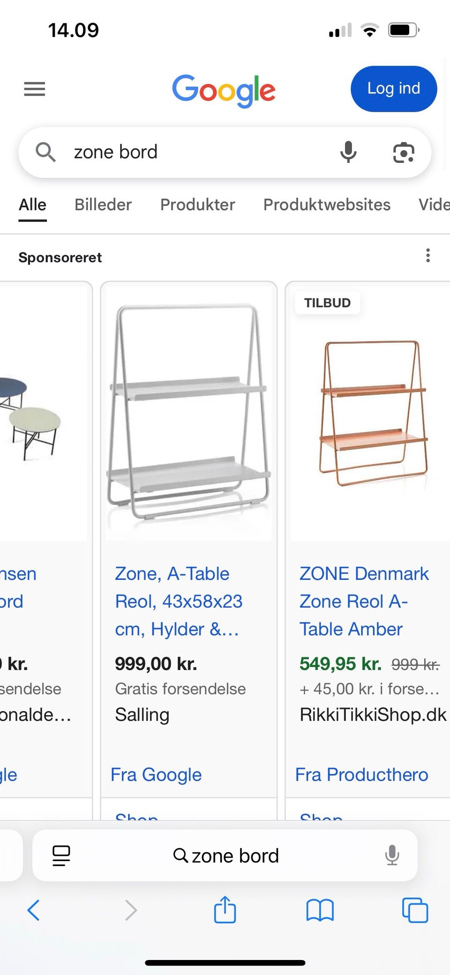Show Safari open tabs overview

[x=415, y=911]
